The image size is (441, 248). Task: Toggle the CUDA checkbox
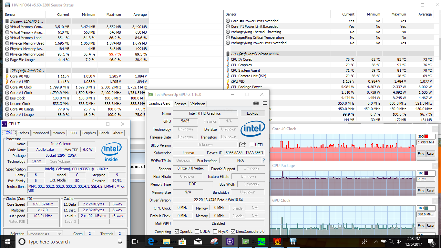tap(197, 232)
